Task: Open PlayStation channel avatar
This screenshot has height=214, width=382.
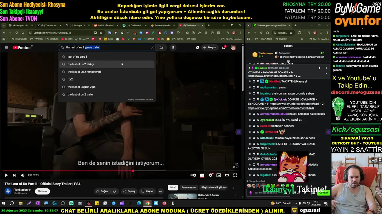Action: click(8, 191)
